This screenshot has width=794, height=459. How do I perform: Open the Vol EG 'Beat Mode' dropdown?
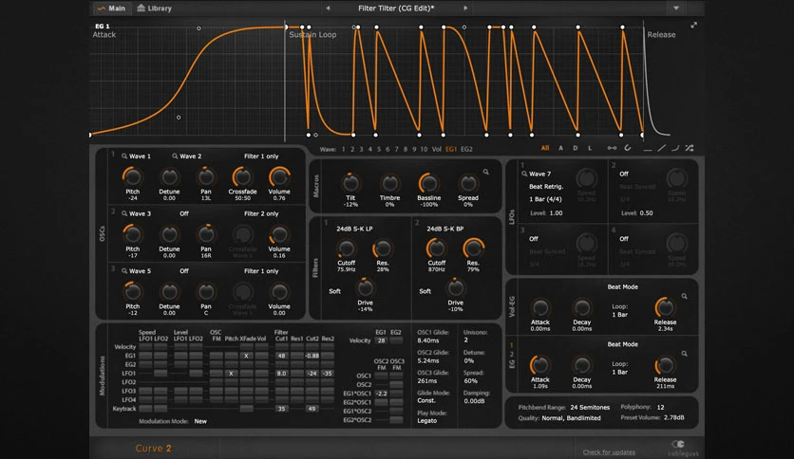(x=622, y=286)
